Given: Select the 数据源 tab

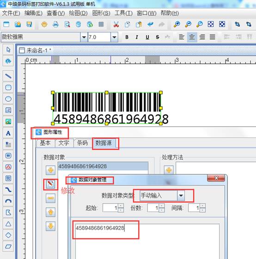Looking at the screenshot, I should pyautogui.click(x=104, y=143).
